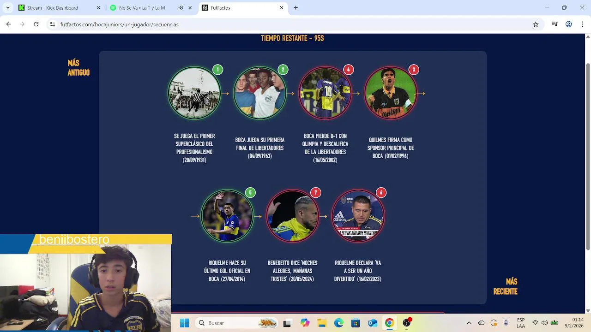Screen dimensions: 591x332
Task: Click the microphone tray icon
Action: point(506,323)
